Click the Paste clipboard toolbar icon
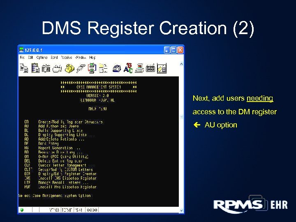The height and width of the screenshot is (222, 296). (x=35, y=68)
